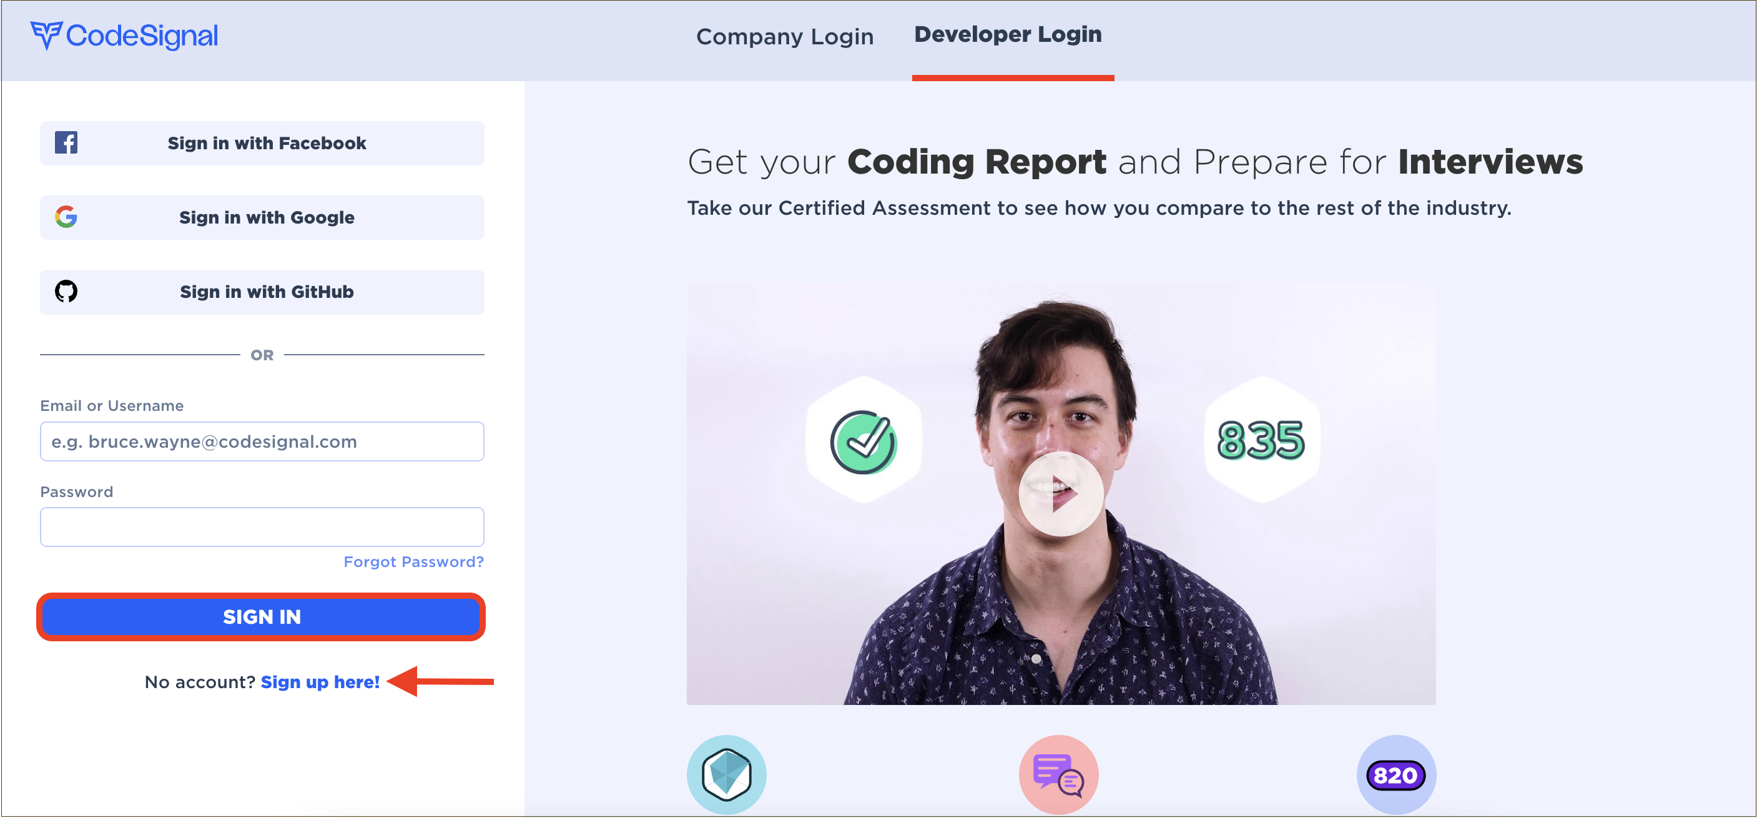This screenshot has width=1757, height=818.
Task: Follow the Sign up here link
Action: [x=320, y=682]
